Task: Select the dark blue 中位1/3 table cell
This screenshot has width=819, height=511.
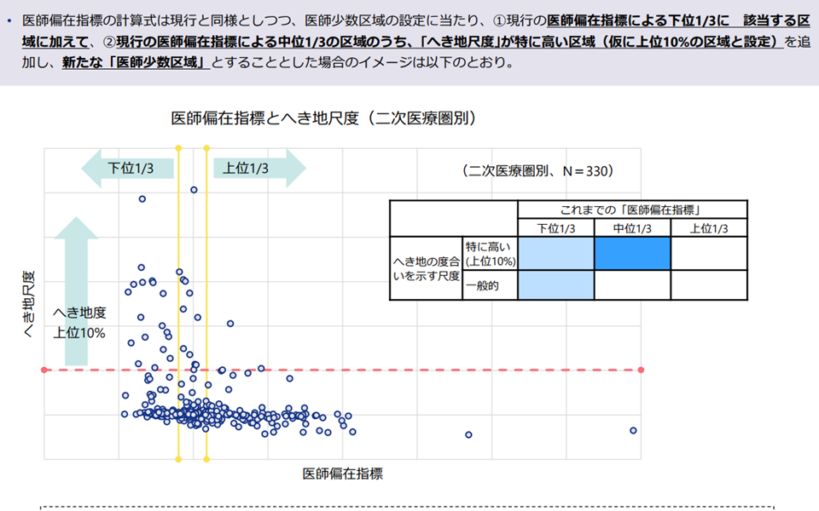Action: (632, 254)
